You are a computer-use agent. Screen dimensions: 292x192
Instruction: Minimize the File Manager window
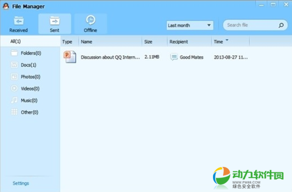pos(261,5)
